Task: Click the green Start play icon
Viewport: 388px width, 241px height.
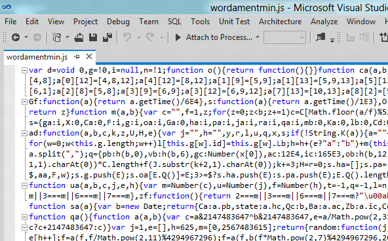Action: pyautogui.click(x=178, y=37)
